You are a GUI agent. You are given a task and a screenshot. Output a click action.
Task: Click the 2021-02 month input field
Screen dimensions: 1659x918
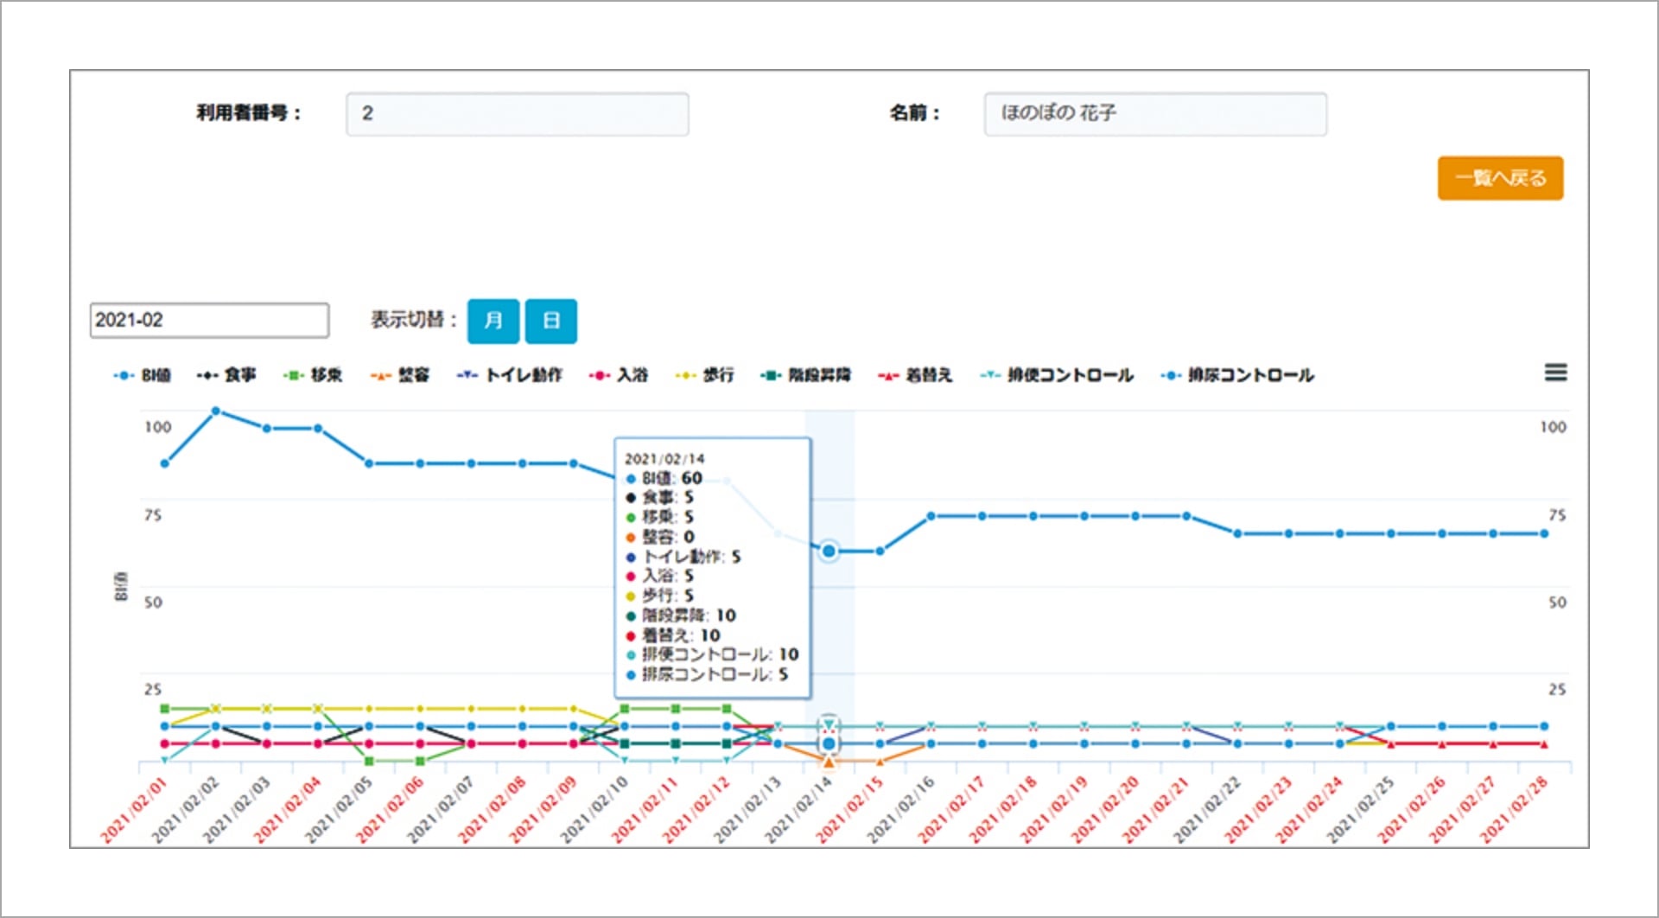coord(209,321)
